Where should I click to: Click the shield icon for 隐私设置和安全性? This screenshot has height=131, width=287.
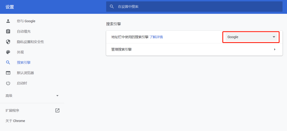8,42
